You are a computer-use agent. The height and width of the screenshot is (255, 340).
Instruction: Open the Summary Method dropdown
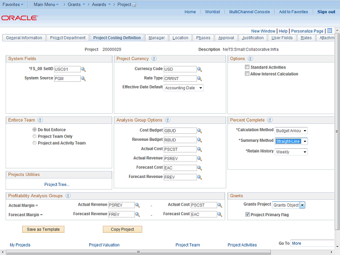[292, 141]
